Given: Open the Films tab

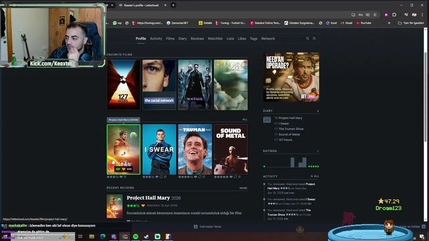Looking at the screenshot, I should 170,38.
